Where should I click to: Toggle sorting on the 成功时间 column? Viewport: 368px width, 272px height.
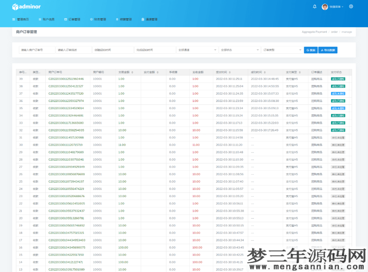pos(265,72)
